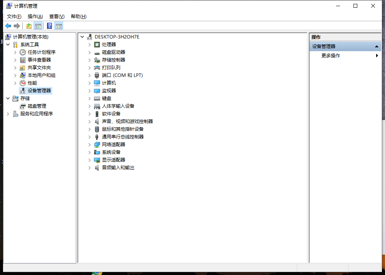Expand the 端口 (COM 和 LPT) node
385x275 pixels.
89,75
